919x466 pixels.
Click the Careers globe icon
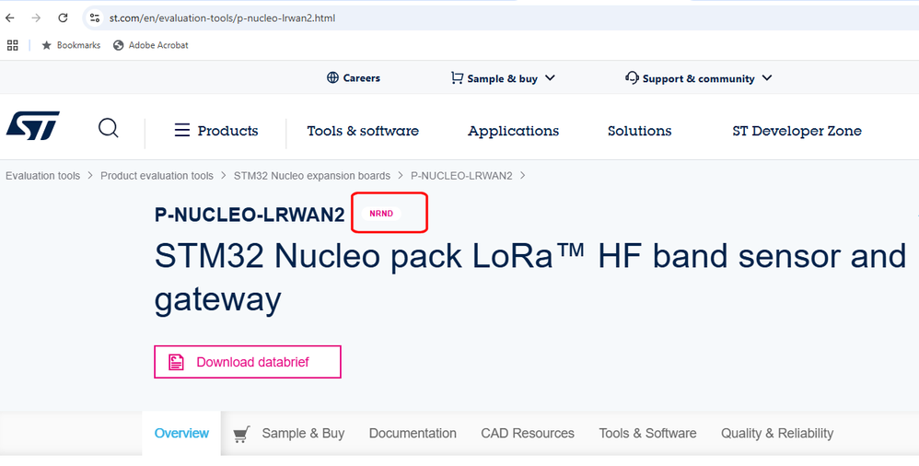coord(333,78)
